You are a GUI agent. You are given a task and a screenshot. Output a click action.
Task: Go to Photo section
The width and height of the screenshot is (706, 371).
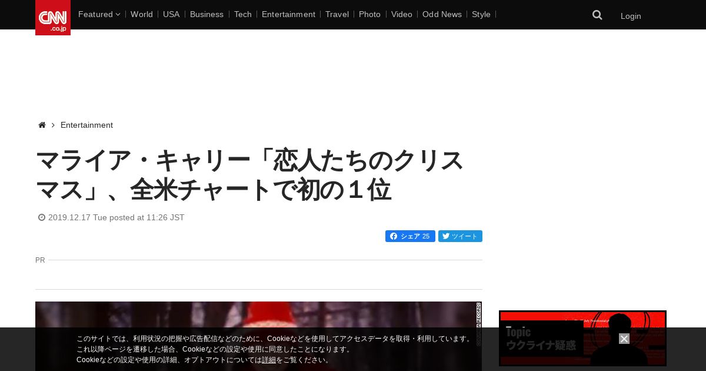369,14
